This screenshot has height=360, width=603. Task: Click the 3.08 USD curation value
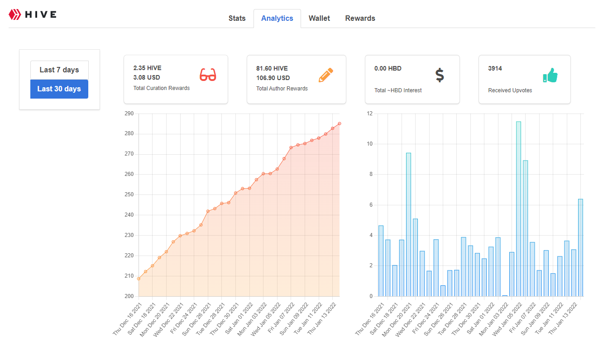tap(147, 78)
